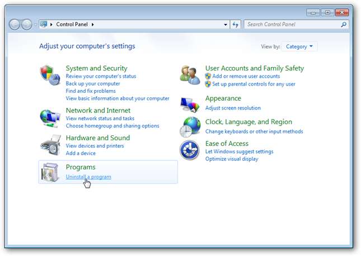The image size is (361, 256).
Task: Click the User Accounts people icon
Action: tap(190, 74)
